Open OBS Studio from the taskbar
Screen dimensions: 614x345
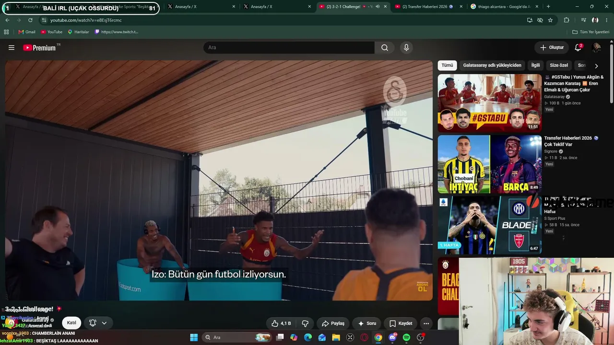(x=421, y=337)
